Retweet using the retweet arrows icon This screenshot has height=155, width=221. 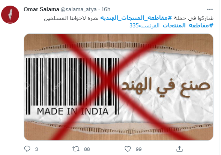(x=76, y=149)
